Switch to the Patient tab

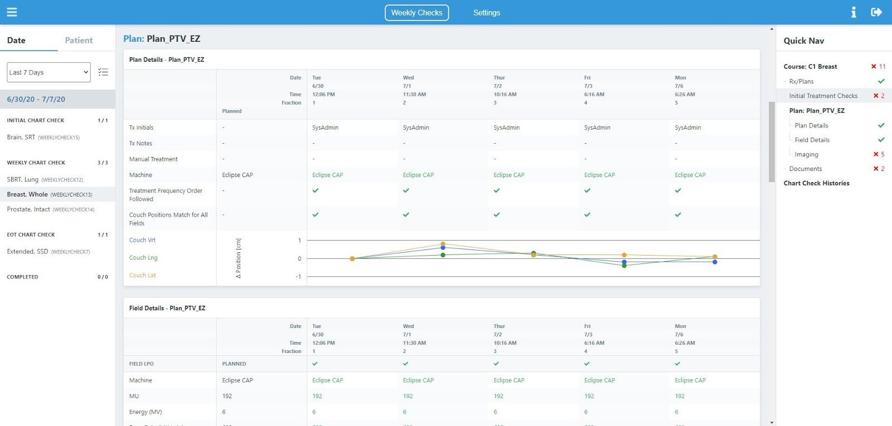(x=79, y=40)
